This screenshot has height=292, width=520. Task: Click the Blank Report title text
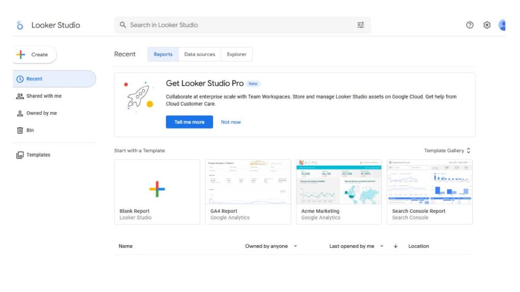134,211
